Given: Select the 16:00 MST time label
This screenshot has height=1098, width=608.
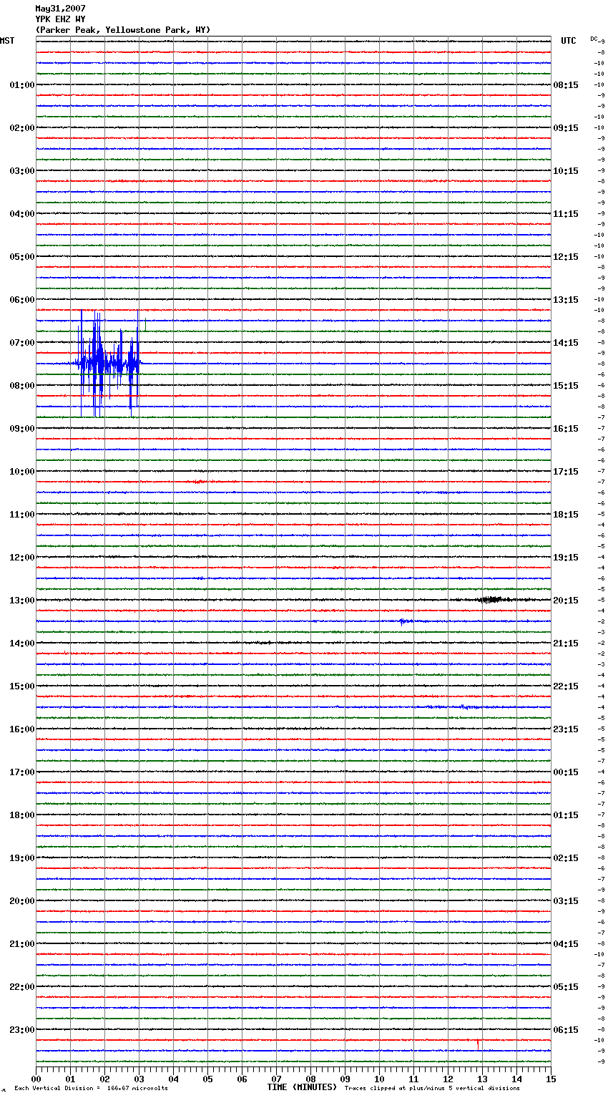Looking at the screenshot, I should [x=22, y=729].
